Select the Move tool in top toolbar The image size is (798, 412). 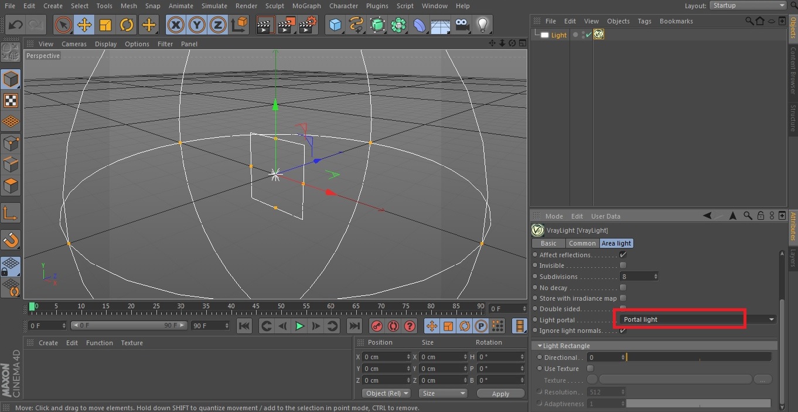(x=84, y=25)
